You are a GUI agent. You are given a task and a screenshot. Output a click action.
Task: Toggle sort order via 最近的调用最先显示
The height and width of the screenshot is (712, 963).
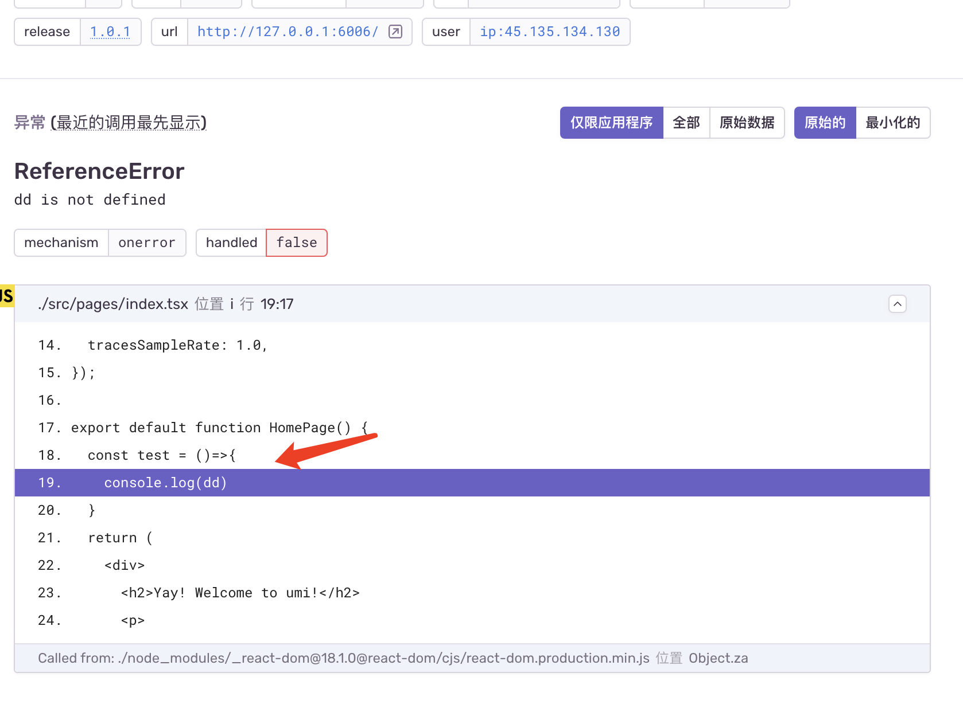point(129,123)
